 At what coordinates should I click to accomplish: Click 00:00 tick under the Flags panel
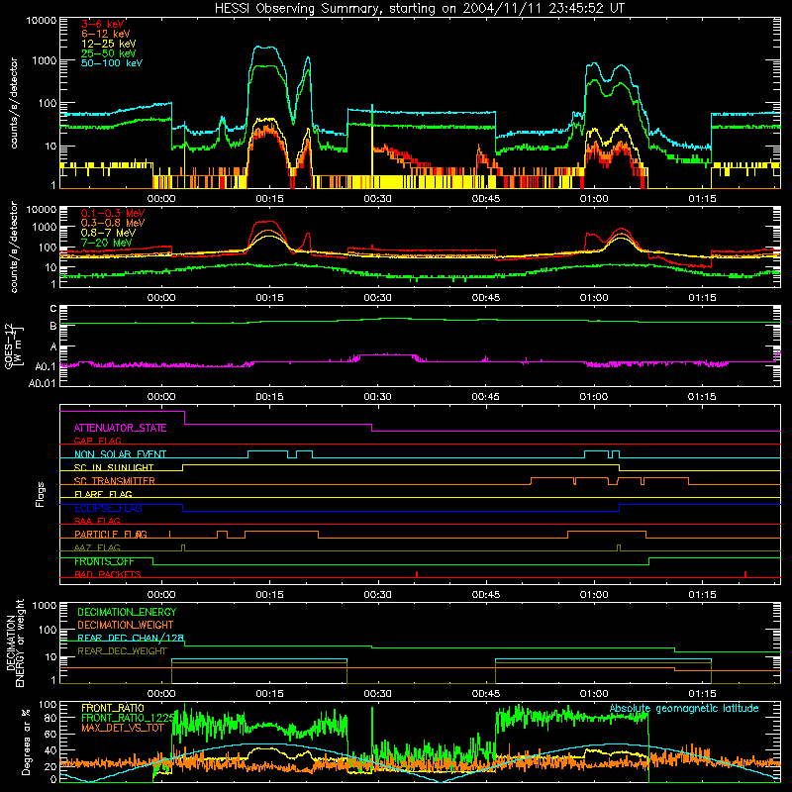[161, 595]
